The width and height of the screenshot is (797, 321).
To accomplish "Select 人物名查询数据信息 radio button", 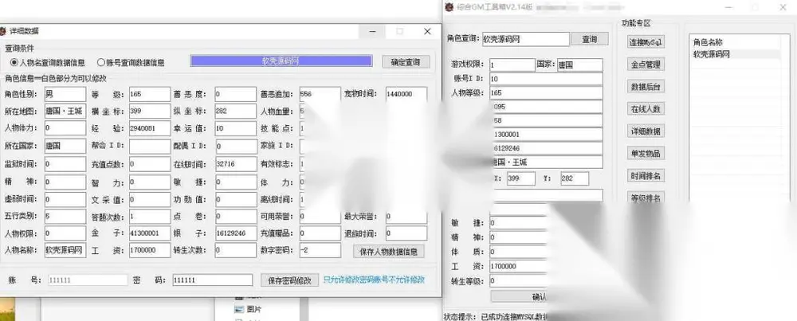I will pos(48,62).
